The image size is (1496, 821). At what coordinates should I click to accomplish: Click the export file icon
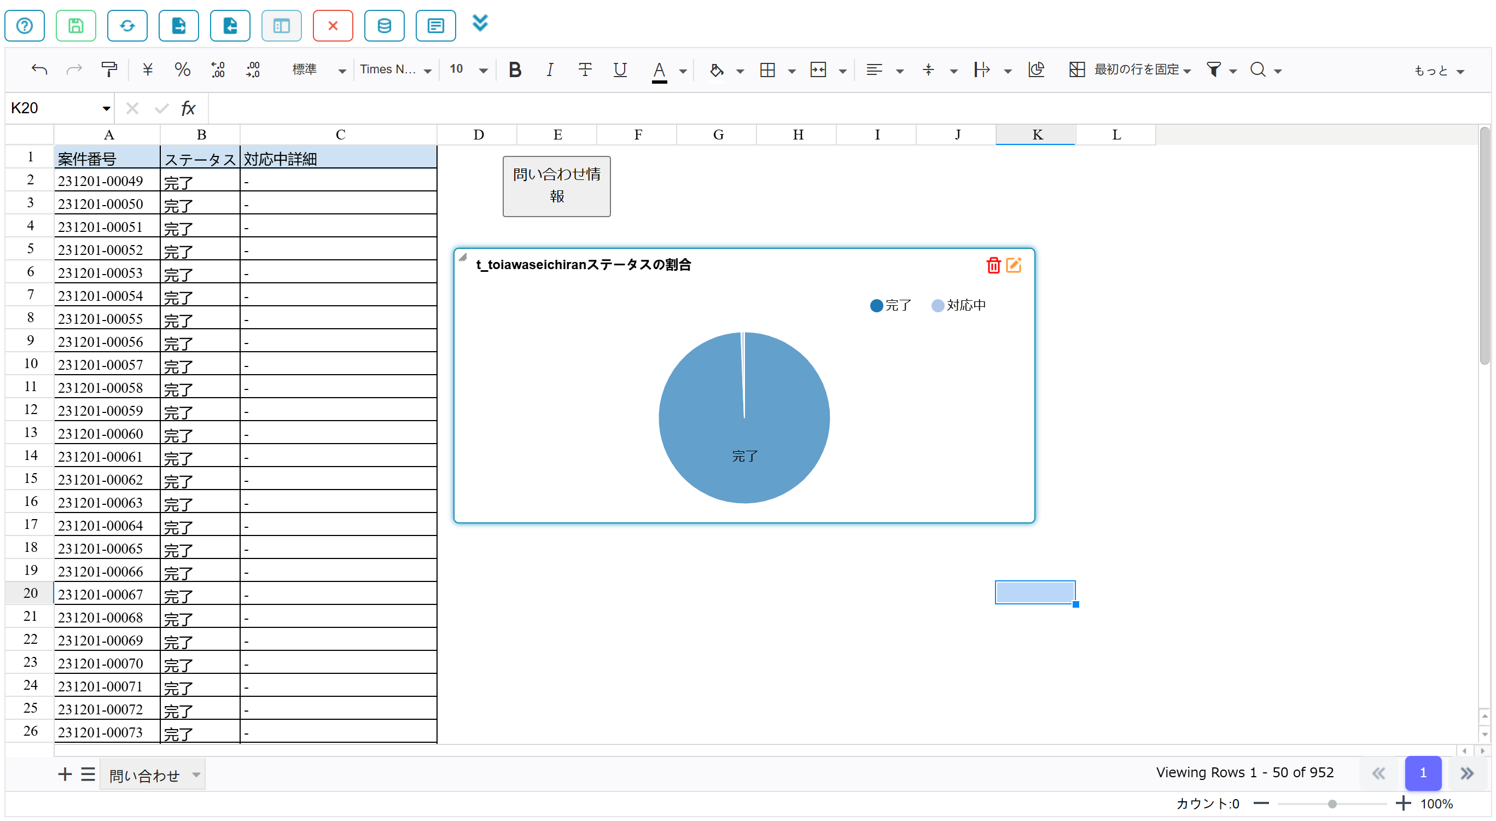(x=179, y=26)
